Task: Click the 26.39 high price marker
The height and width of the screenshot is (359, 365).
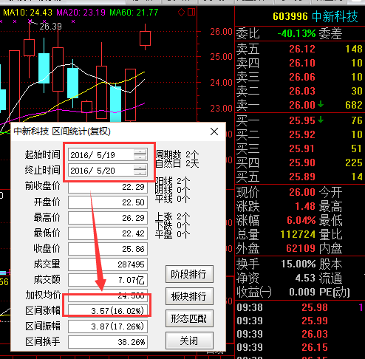Action: 50,27
